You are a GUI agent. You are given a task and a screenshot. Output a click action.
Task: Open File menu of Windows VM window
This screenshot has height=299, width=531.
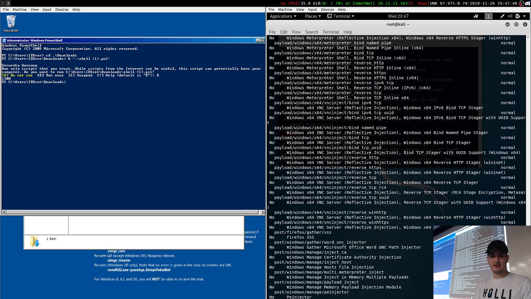[x=6, y=9]
